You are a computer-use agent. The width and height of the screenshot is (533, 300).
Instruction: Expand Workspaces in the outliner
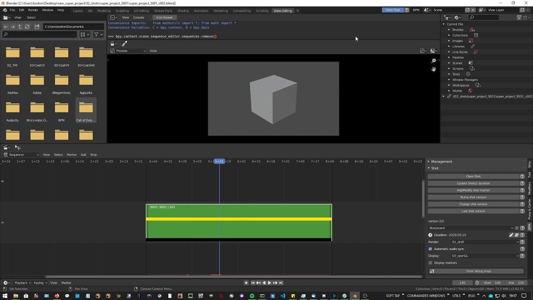[449, 85]
